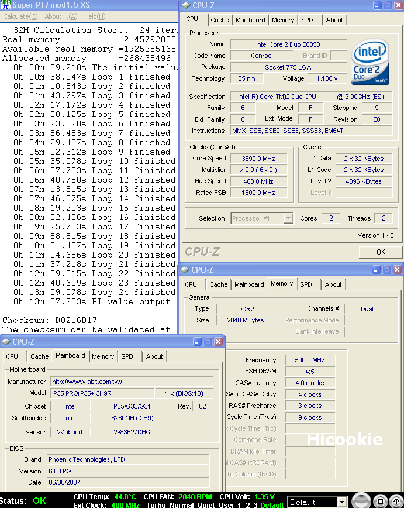The image size is (404, 508).
Task: Click the Voltage 1.138 v value
Action: click(327, 78)
